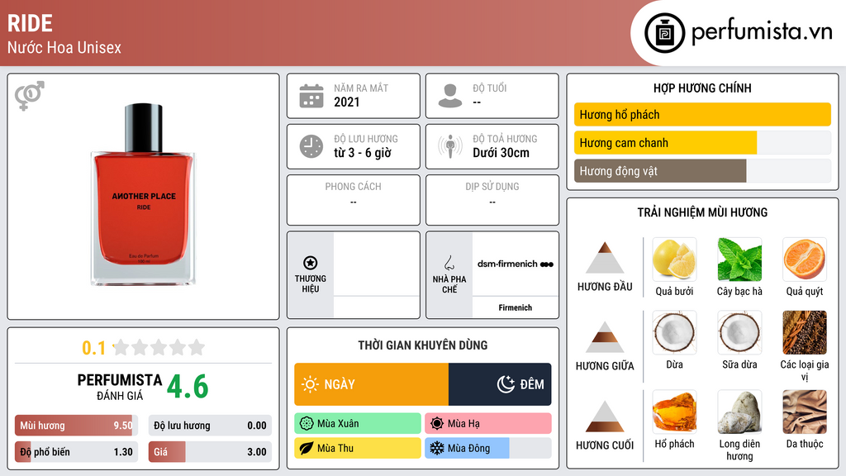Click the perfumista.vn bottle logo icon
The image size is (846, 476).
click(x=664, y=33)
